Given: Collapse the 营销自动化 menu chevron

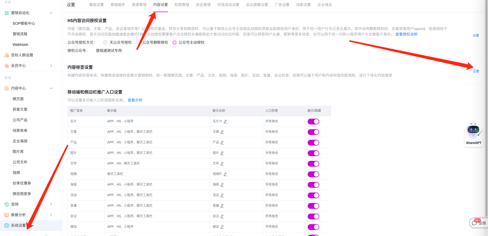Looking at the screenshot, I should click(51, 13).
